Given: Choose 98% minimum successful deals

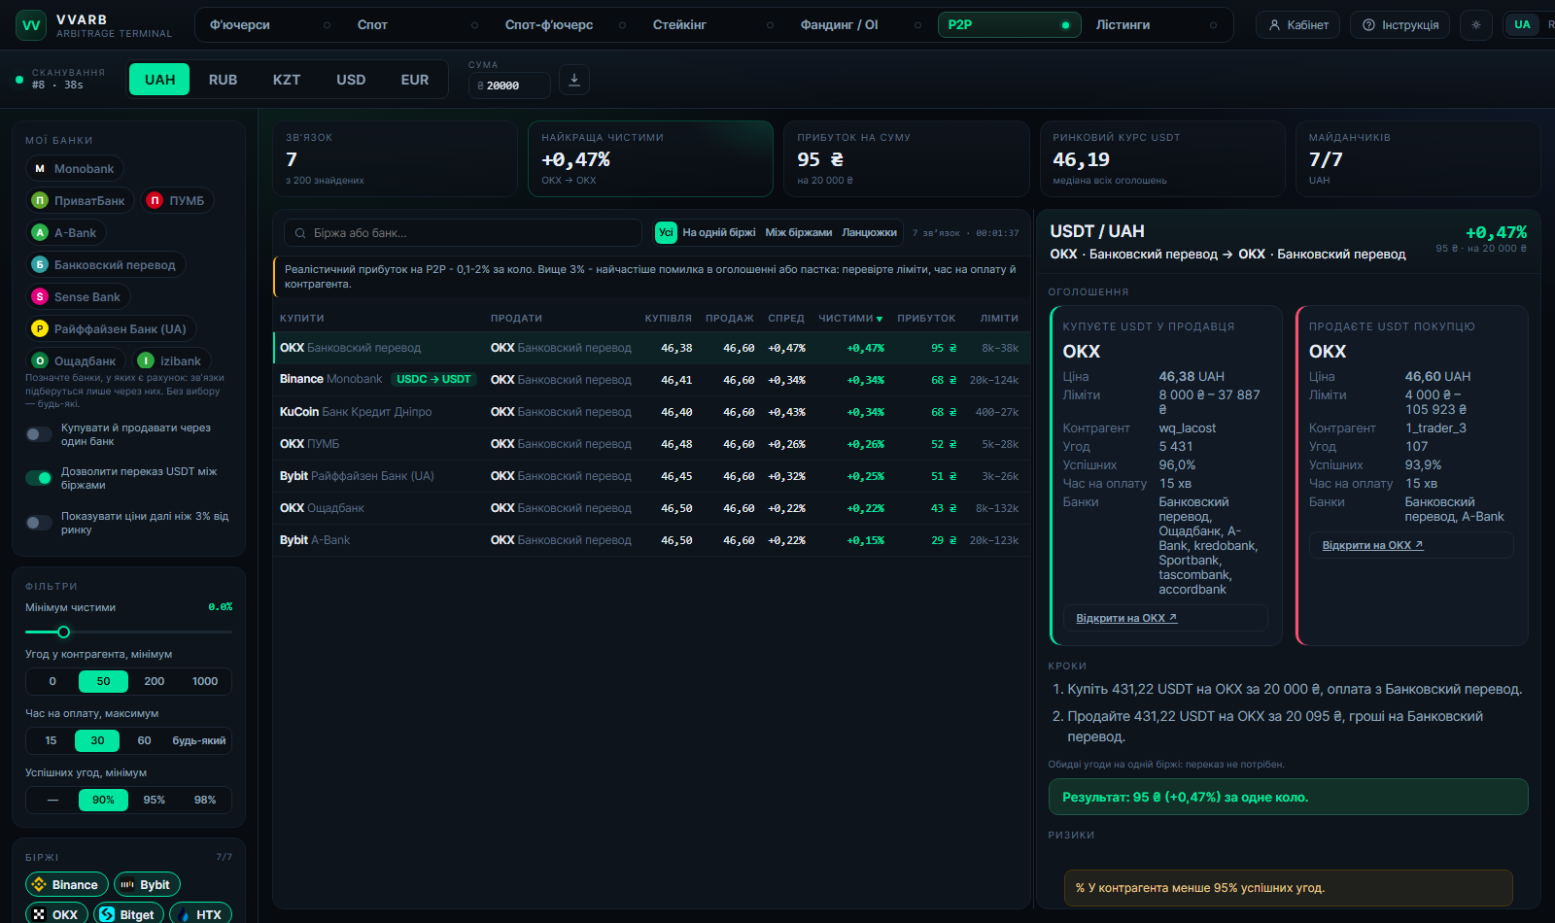Looking at the screenshot, I should (205, 800).
